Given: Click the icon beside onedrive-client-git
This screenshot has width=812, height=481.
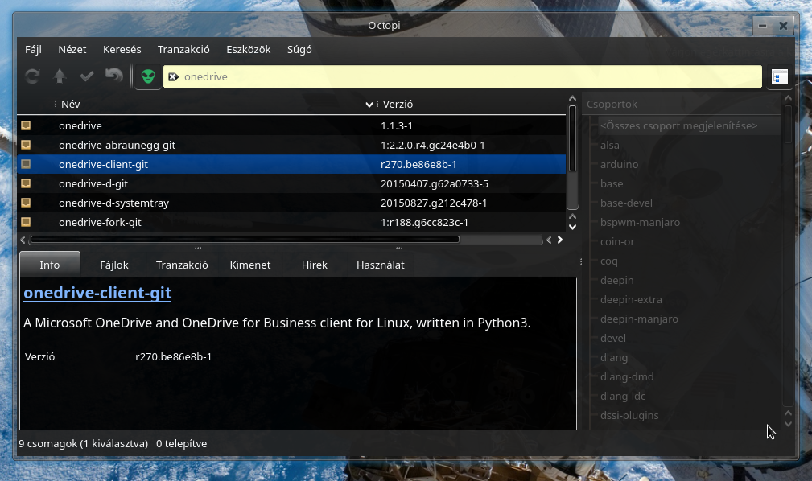Looking at the screenshot, I should tap(26, 164).
